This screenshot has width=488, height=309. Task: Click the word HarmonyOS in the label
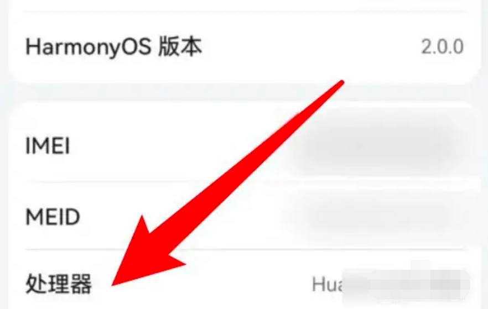tap(89, 48)
